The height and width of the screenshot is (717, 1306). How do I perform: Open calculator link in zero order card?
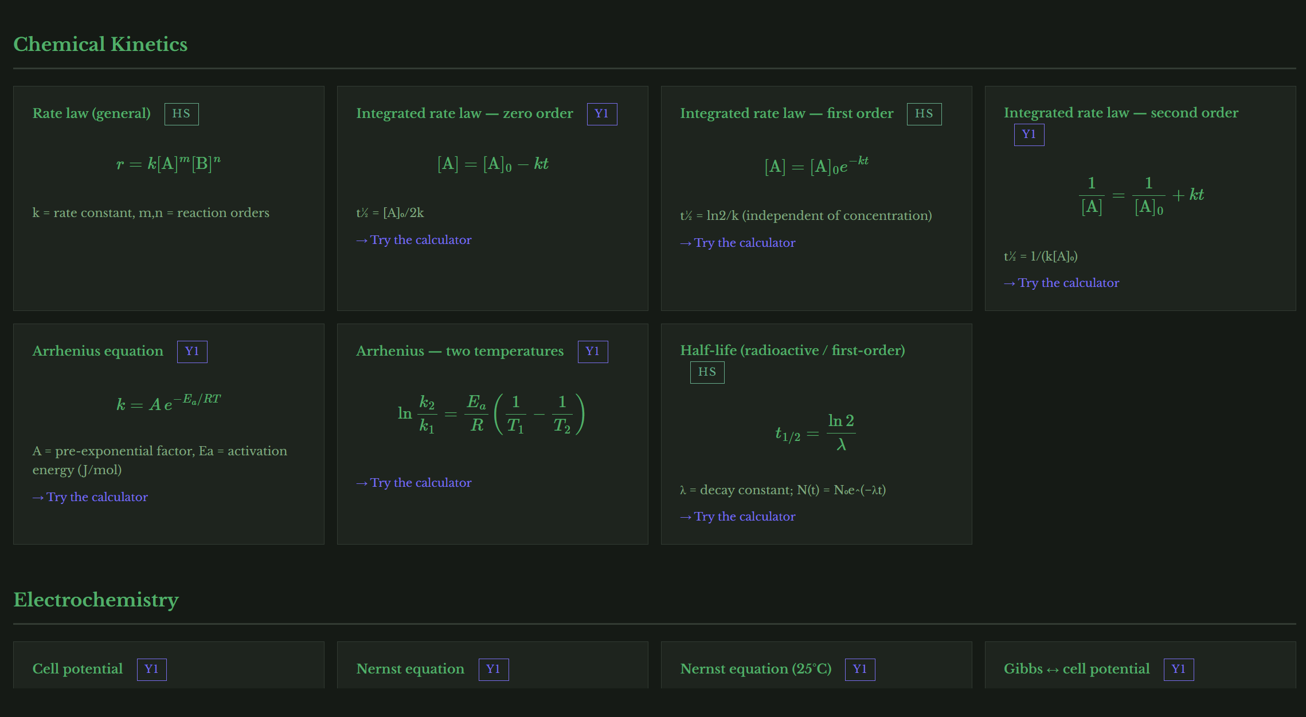click(x=414, y=240)
